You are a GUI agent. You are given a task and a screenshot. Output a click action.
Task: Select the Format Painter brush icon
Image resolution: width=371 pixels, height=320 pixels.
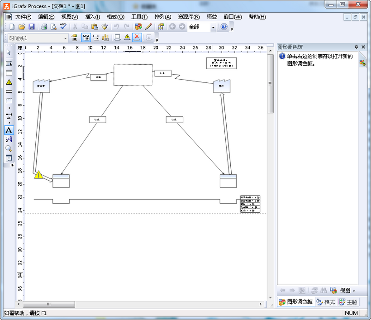(105, 27)
